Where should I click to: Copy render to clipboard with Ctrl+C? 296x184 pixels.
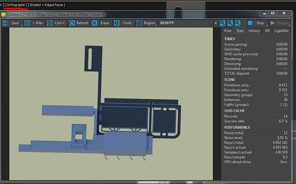pyautogui.click(x=56, y=23)
